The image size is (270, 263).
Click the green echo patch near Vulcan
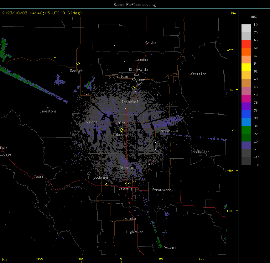pos(159,242)
